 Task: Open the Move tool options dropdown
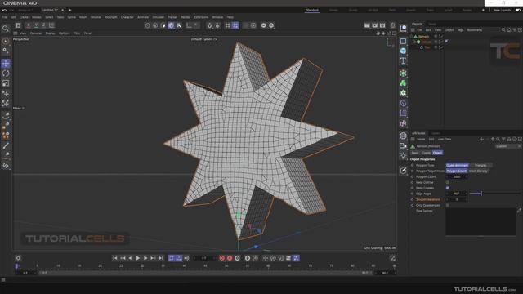(x=19, y=108)
